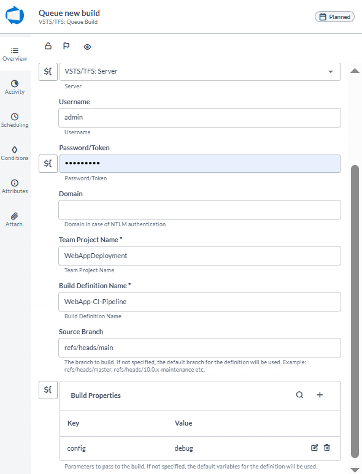Open the Overview tab
Image resolution: width=362 pixels, height=474 pixels.
15,54
